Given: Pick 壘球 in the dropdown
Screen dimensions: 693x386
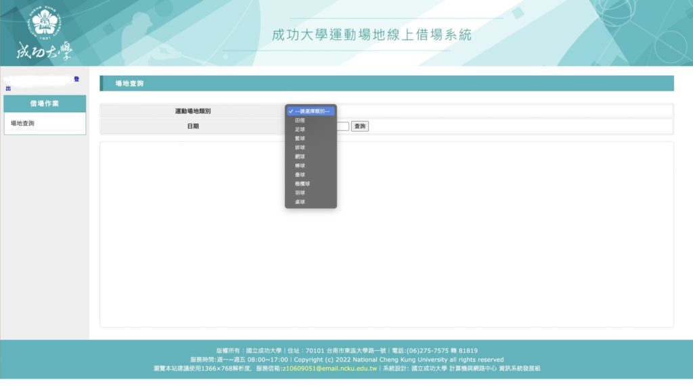Looking at the screenshot, I should [x=300, y=174].
